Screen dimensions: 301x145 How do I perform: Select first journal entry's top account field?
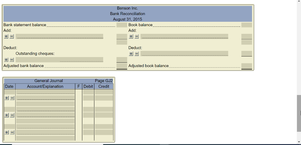click(x=45, y=92)
